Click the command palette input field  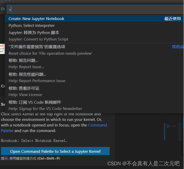coord(95,9)
